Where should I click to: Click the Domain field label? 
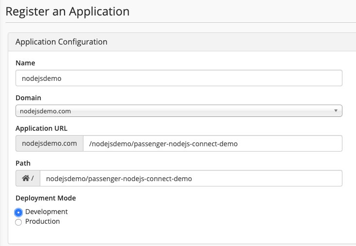click(28, 97)
